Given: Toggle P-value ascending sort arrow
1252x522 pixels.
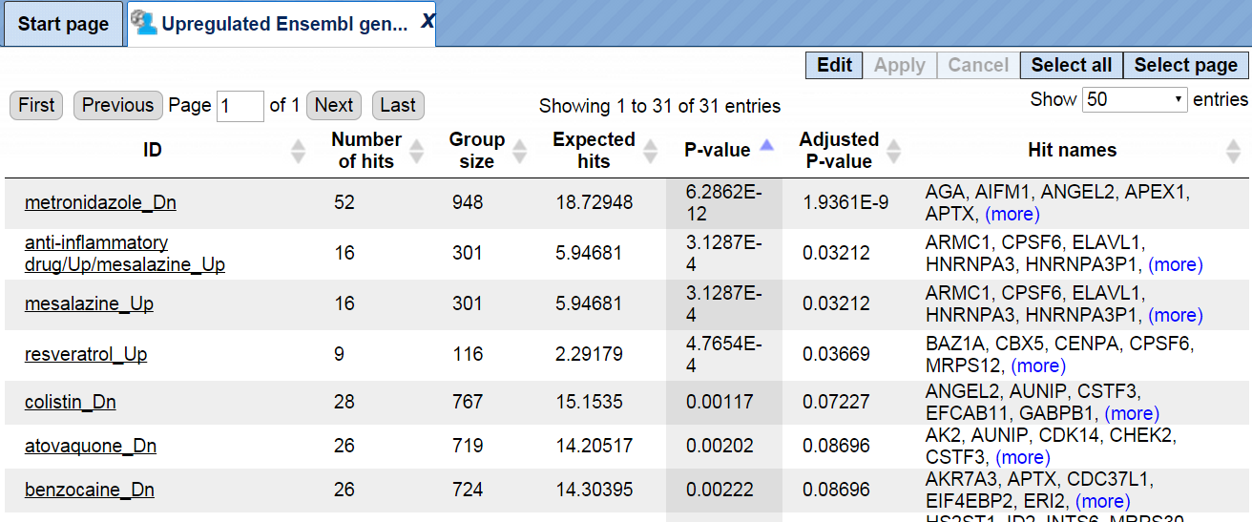Looking at the screenshot, I should tap(767, 146).
